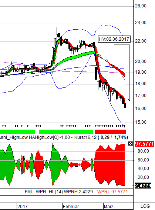This screenshot has width=155, height=210.
Task: Click the 26,00 price axis label
Action: [141, 6]
